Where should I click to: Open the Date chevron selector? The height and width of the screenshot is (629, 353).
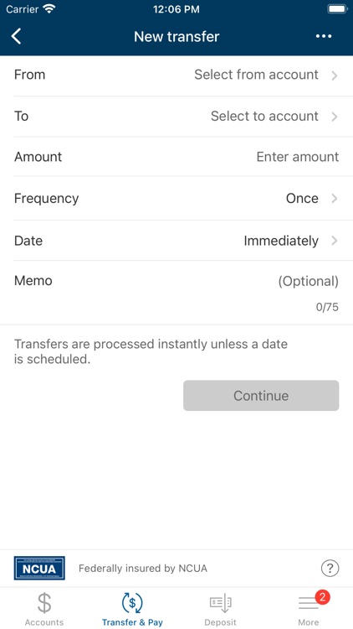point(335,241)
